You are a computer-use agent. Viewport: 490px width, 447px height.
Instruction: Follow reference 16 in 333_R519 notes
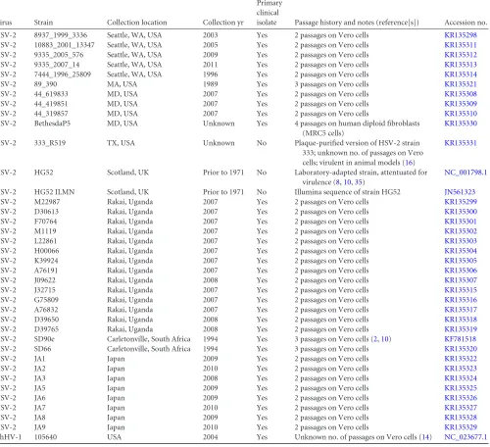coord(409,163)
